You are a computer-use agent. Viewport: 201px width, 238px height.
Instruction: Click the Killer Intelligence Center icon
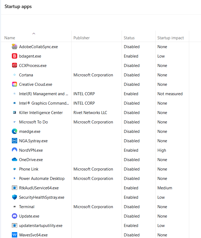tap(15, 112)
